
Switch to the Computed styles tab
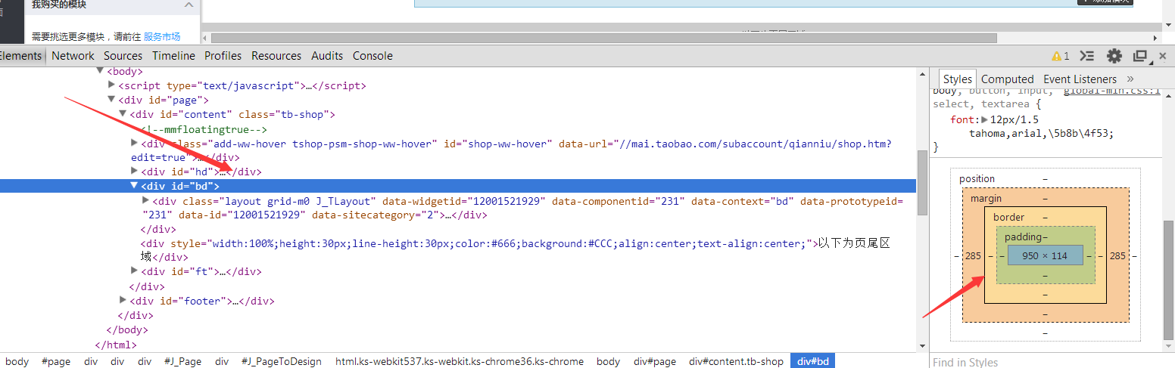1007,79
